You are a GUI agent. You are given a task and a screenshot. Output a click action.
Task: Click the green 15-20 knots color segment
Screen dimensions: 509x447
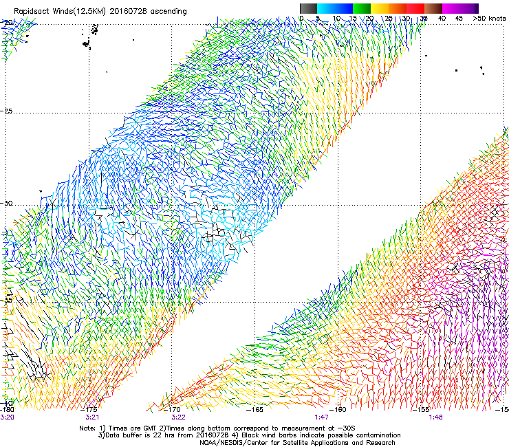click(362, 8)
